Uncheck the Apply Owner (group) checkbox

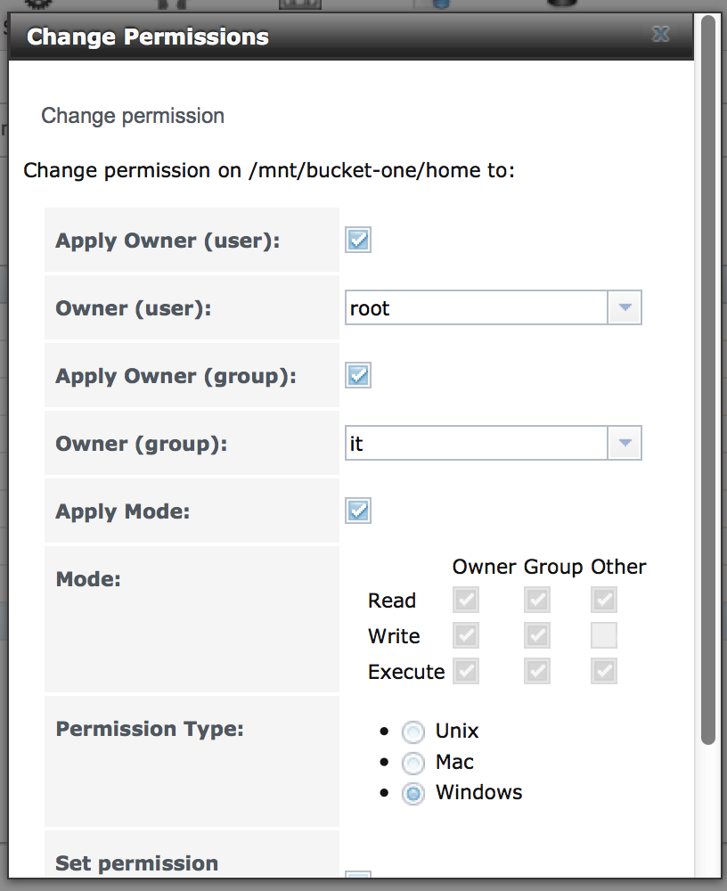click(357, 375)
